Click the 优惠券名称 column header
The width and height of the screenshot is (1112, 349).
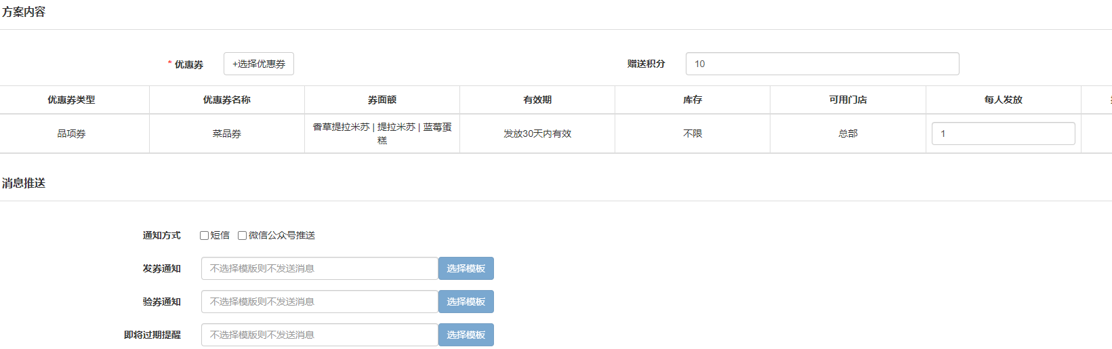coord(226,100)
